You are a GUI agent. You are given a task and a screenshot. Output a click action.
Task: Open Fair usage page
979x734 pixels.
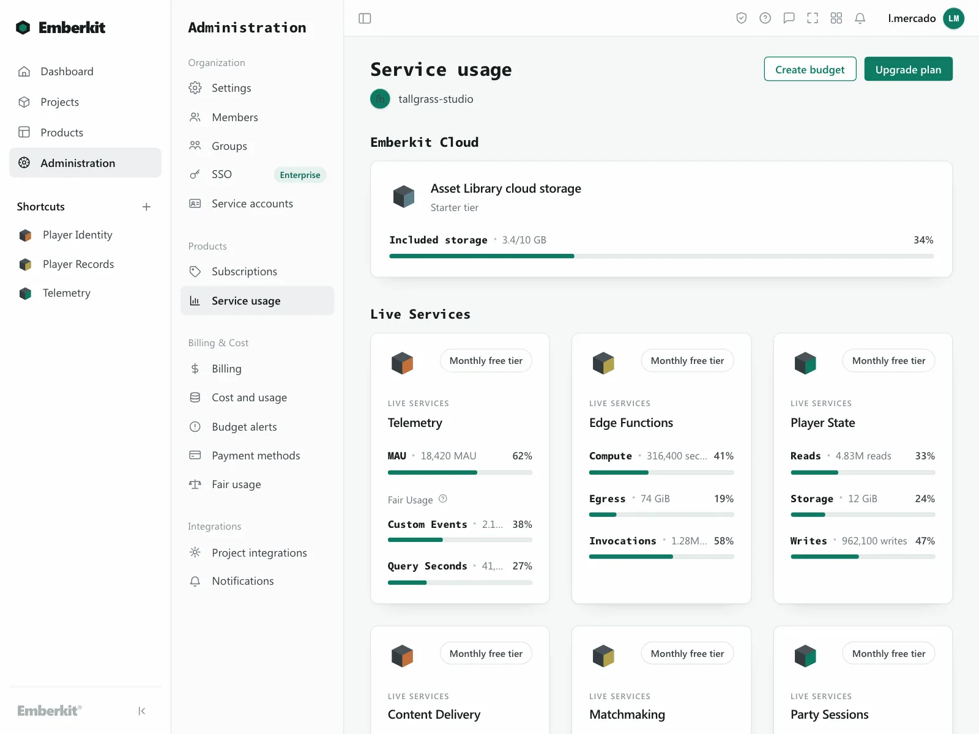coord(257,484)
